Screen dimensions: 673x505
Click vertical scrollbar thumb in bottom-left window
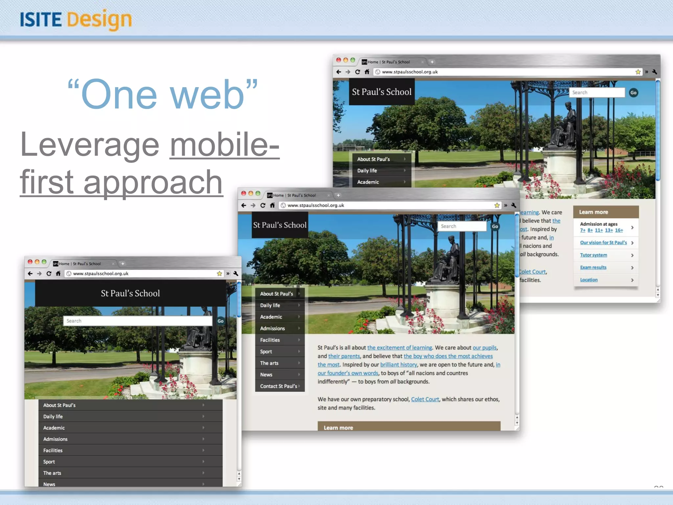pos(239,299)
